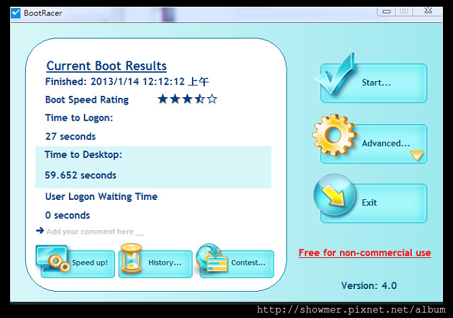Viewport: 453px width, 318px height.
Task: Exit BootRacer via Exit button
Action: [374, 203]
